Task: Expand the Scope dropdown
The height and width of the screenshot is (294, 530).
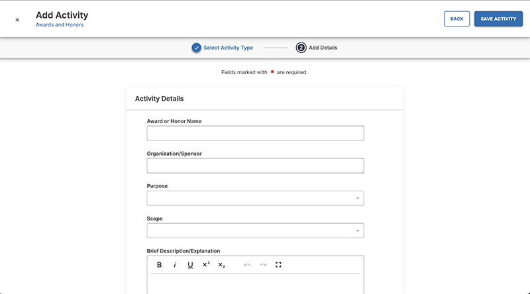Action: tap(255, 230)
